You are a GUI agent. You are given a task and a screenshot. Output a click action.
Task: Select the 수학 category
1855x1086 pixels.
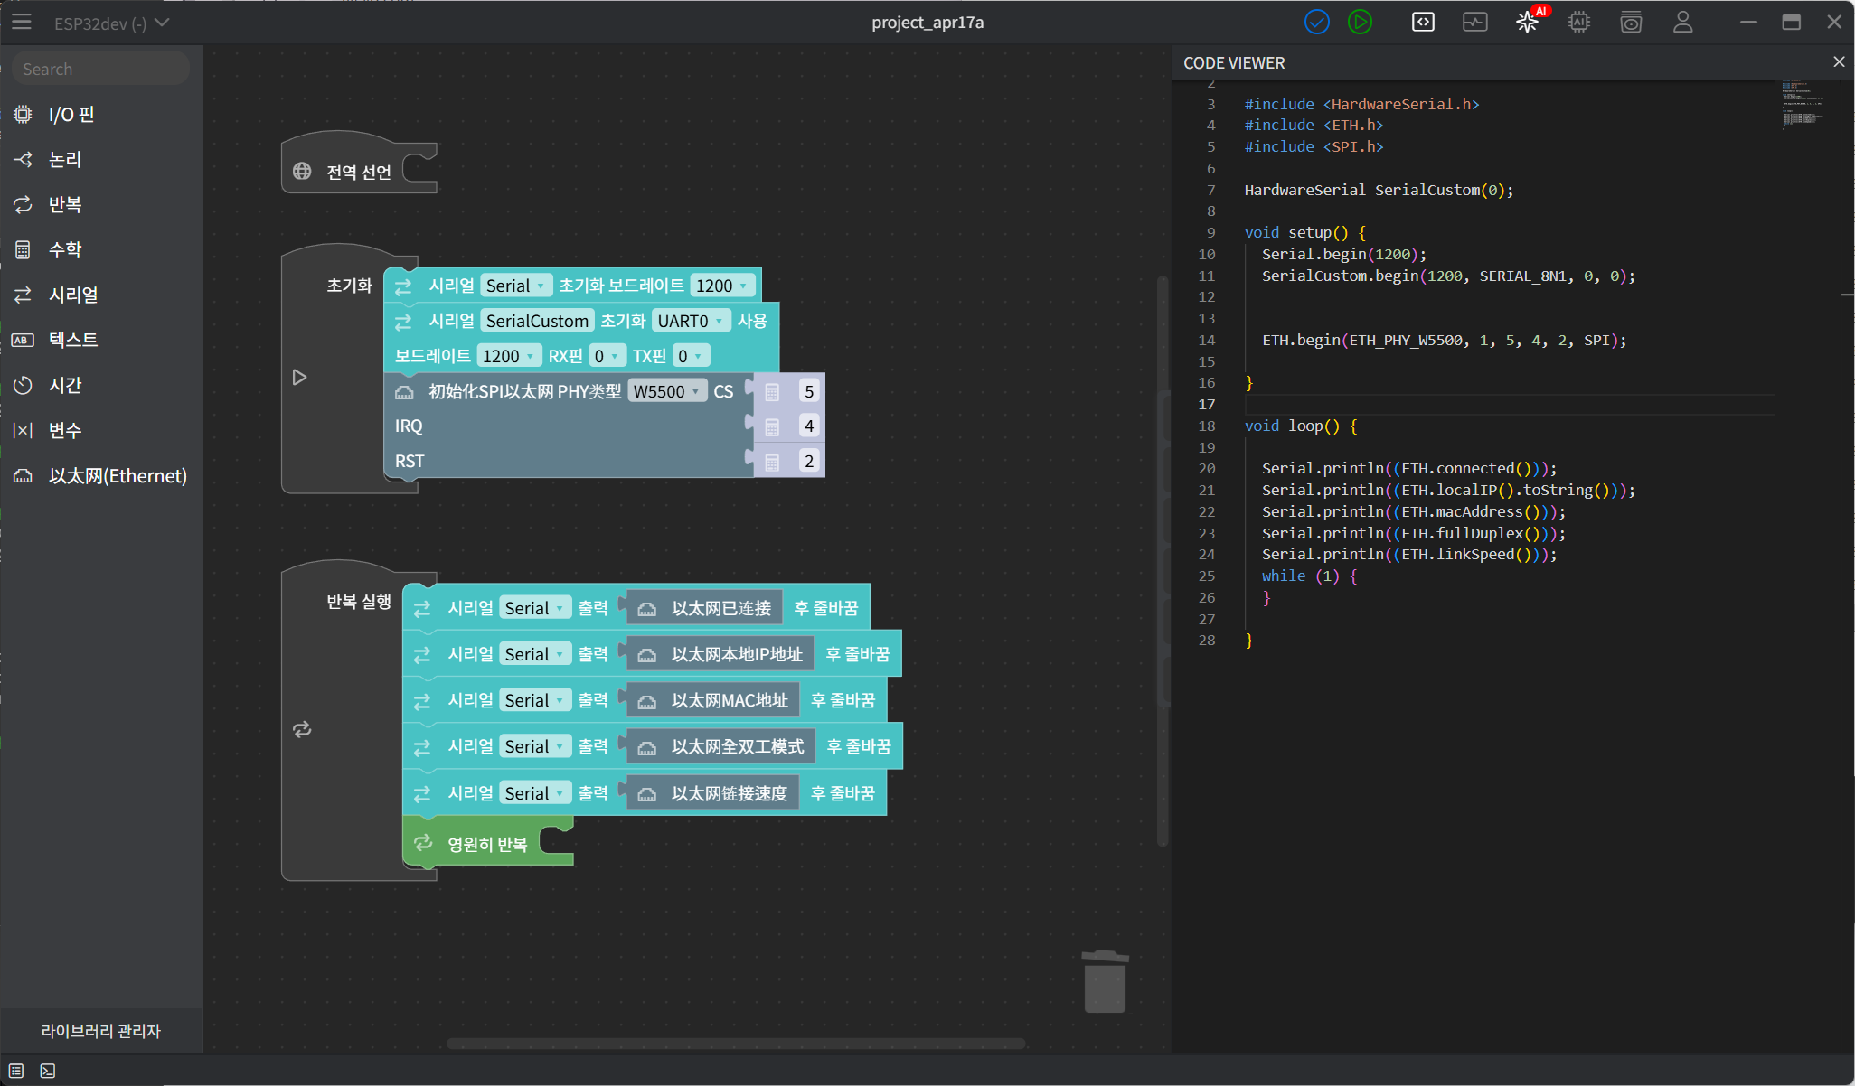point(101,249)
